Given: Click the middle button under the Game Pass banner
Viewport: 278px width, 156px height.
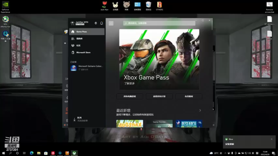Looking at the screenshot, I should coord(159,96).
